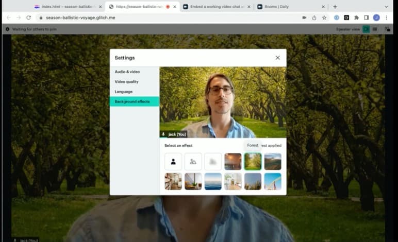This screenshot has width=398, height=242.
Task: Open the black G extension icon
Action: [x=346, y=18]
